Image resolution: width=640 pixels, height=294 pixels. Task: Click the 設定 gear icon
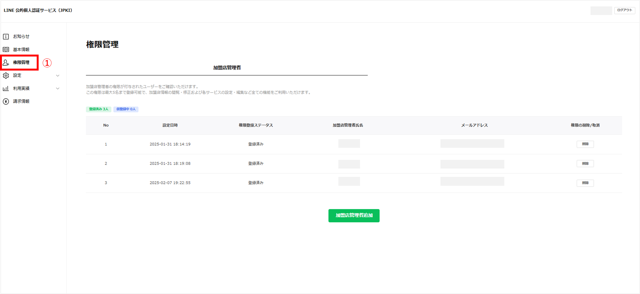coord(6,76)
